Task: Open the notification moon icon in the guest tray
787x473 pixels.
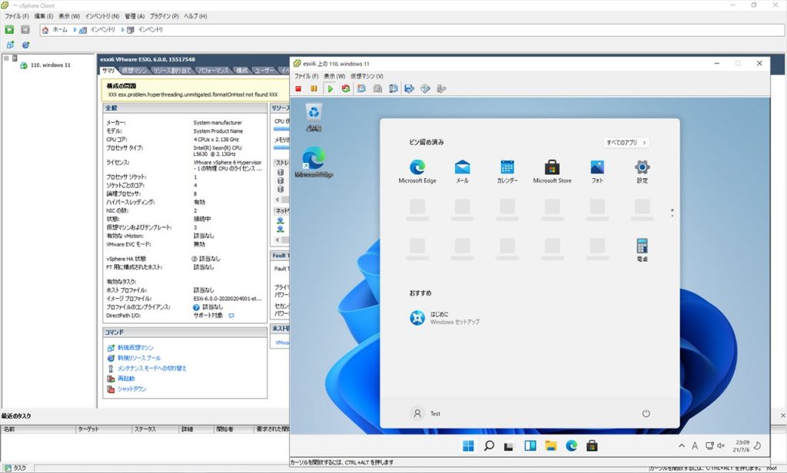Action: [758, 445]
